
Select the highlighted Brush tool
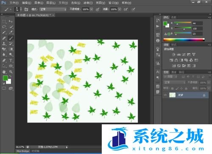pos(11,38)
